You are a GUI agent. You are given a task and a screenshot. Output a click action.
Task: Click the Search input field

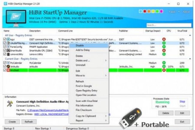[167, 25]
